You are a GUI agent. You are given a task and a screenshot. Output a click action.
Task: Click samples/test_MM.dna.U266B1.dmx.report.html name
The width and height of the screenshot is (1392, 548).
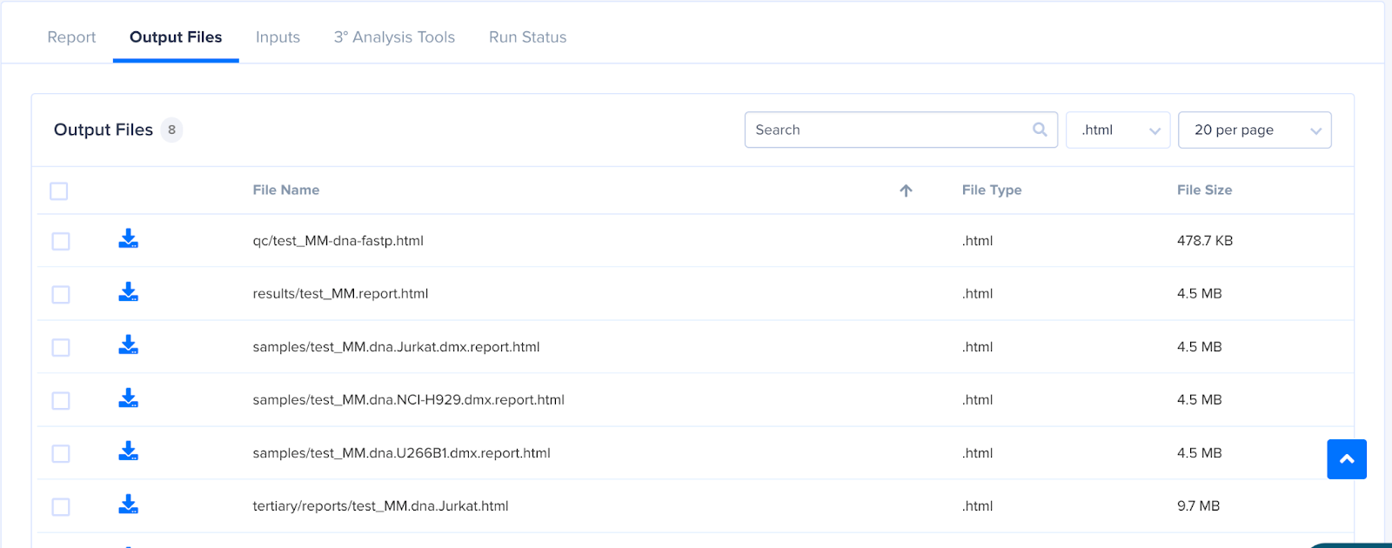point(401,453)
